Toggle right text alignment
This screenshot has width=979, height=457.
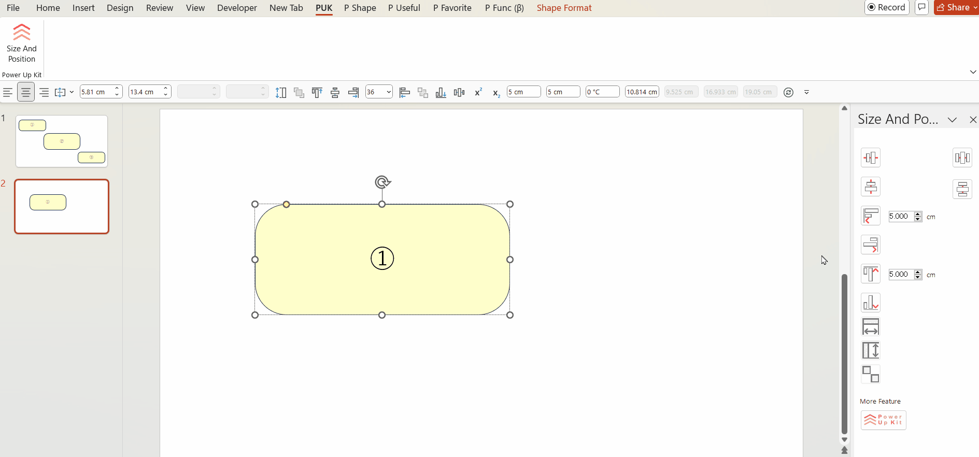[44, 92]
